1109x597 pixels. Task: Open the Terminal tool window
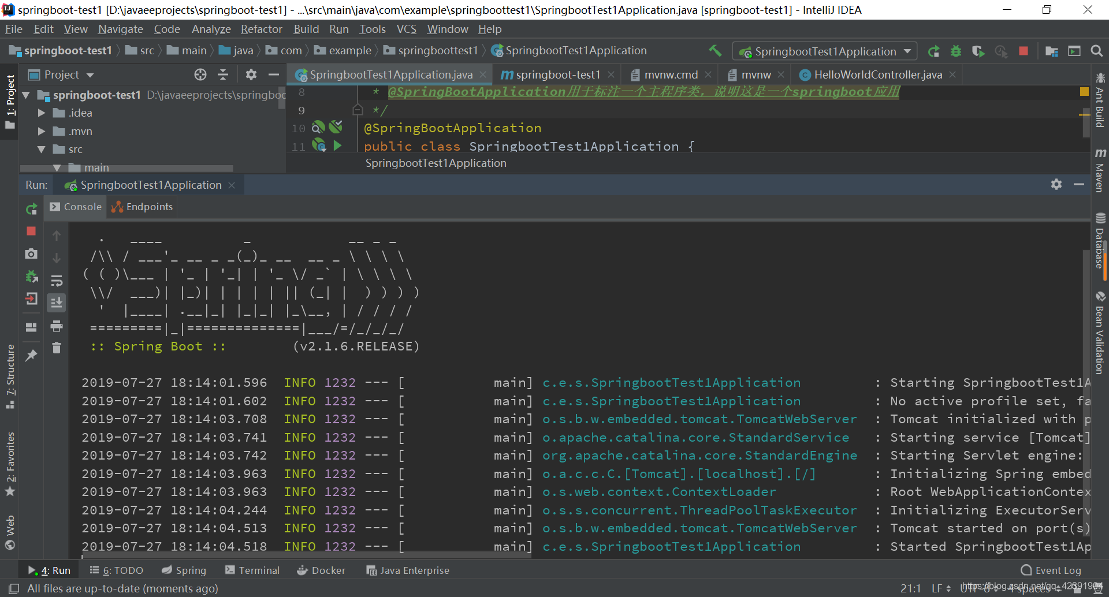coord(252,570)
